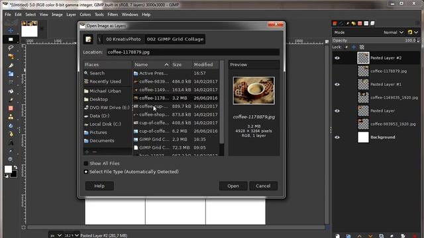Select the Paintbrush tool in toolbox
Viewport: 424px width, 238px height.
(11, 100)
